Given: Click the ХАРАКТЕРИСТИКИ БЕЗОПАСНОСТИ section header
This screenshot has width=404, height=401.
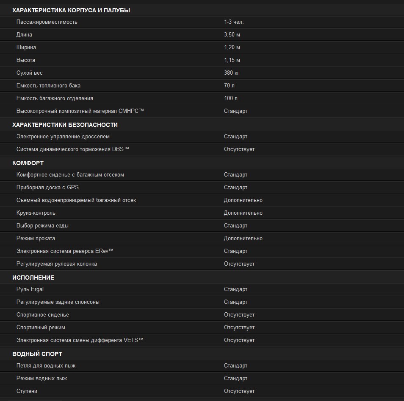Looking at the screenshot, I should (x=65, y=125).
